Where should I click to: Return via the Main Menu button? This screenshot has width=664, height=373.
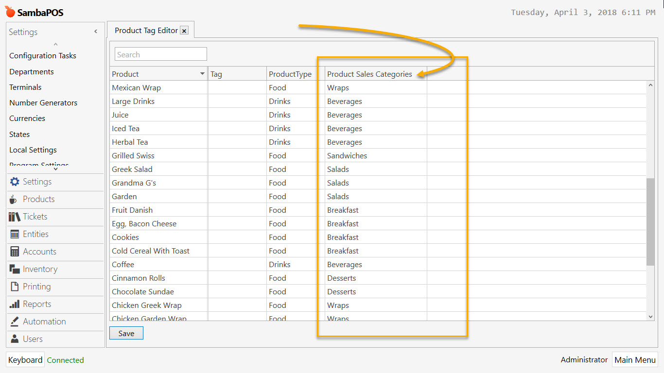click(635, 359)
